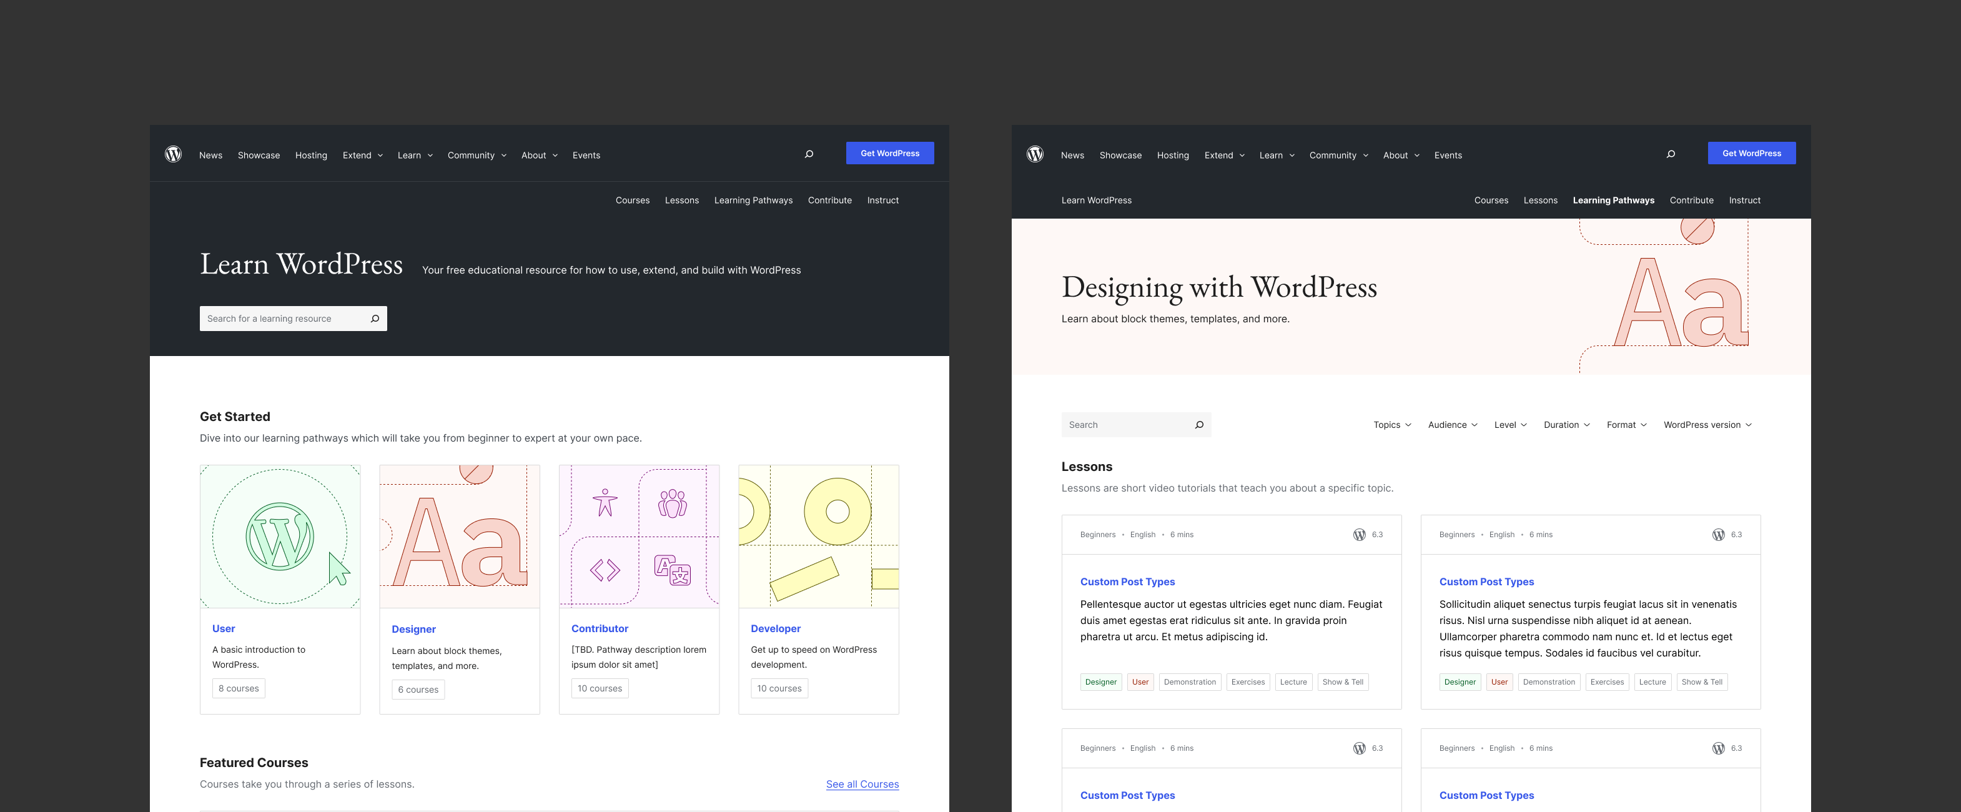The width and height of the screenshot is (1961, 812).
Task: Expand the Topics filter dropdown
Action: pos(1391,425)
